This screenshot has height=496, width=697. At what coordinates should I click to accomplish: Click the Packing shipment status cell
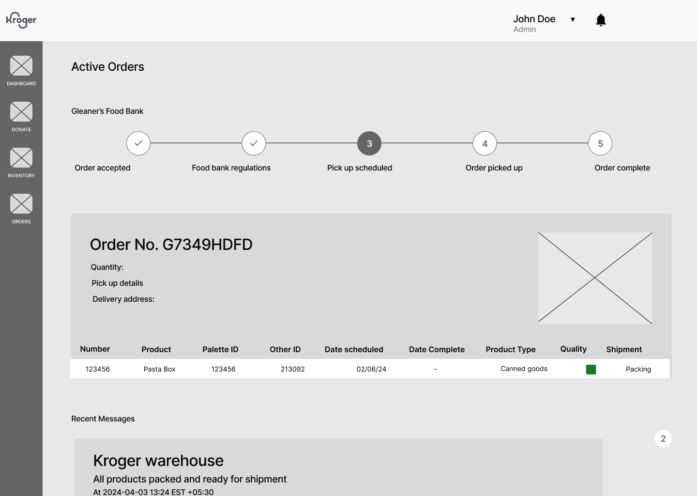638,369
